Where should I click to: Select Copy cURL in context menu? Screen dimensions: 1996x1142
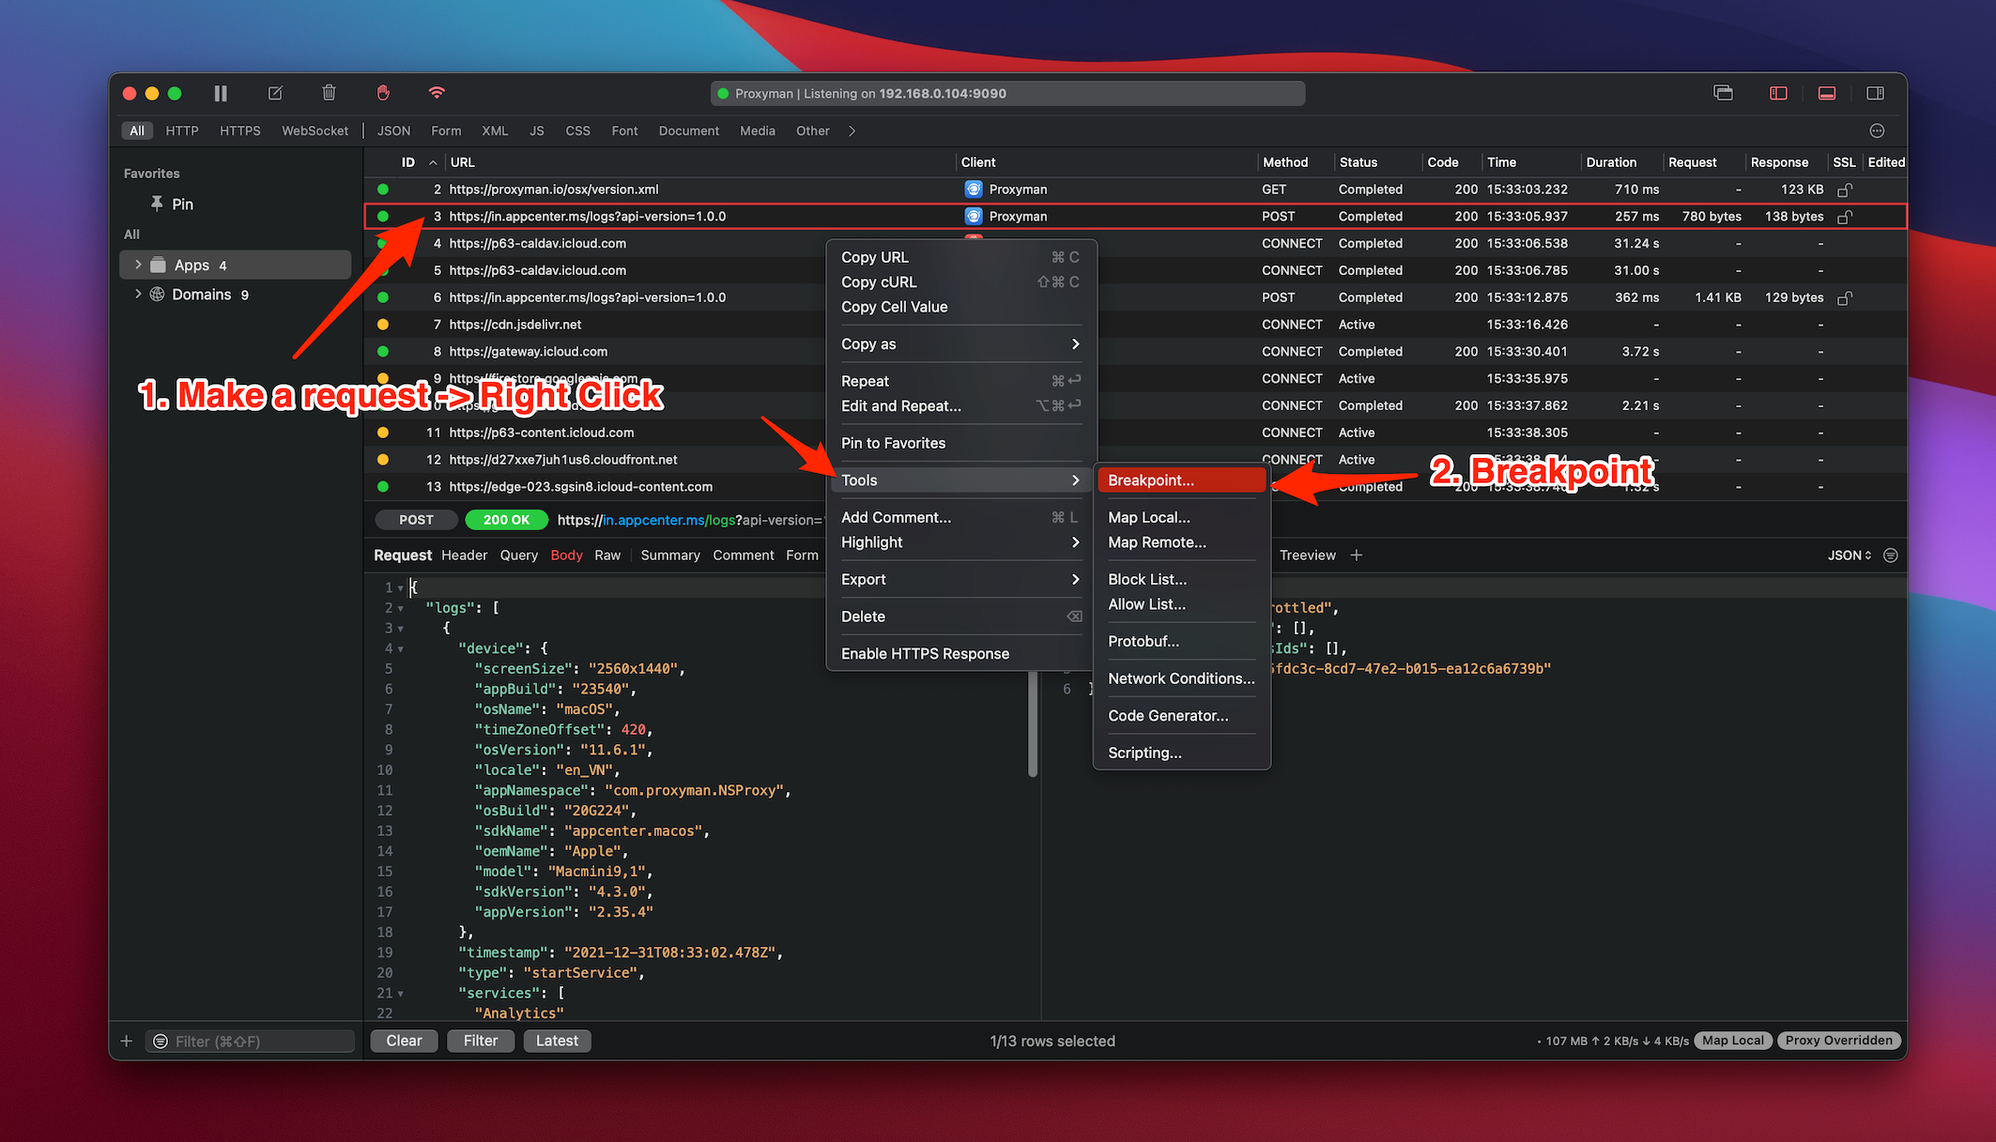tap(960, 282)
